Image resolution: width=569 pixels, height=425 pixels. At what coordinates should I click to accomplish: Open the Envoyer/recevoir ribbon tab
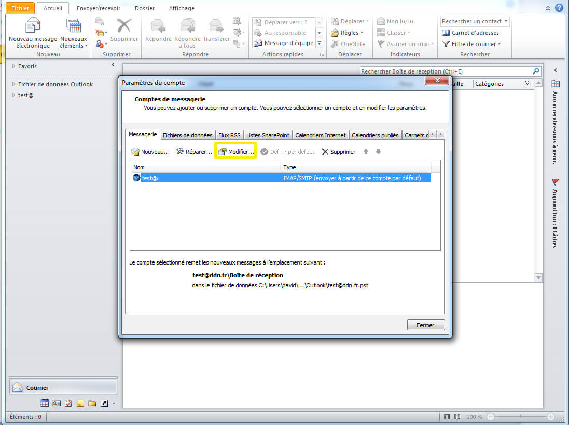click(x=98, y=8)
